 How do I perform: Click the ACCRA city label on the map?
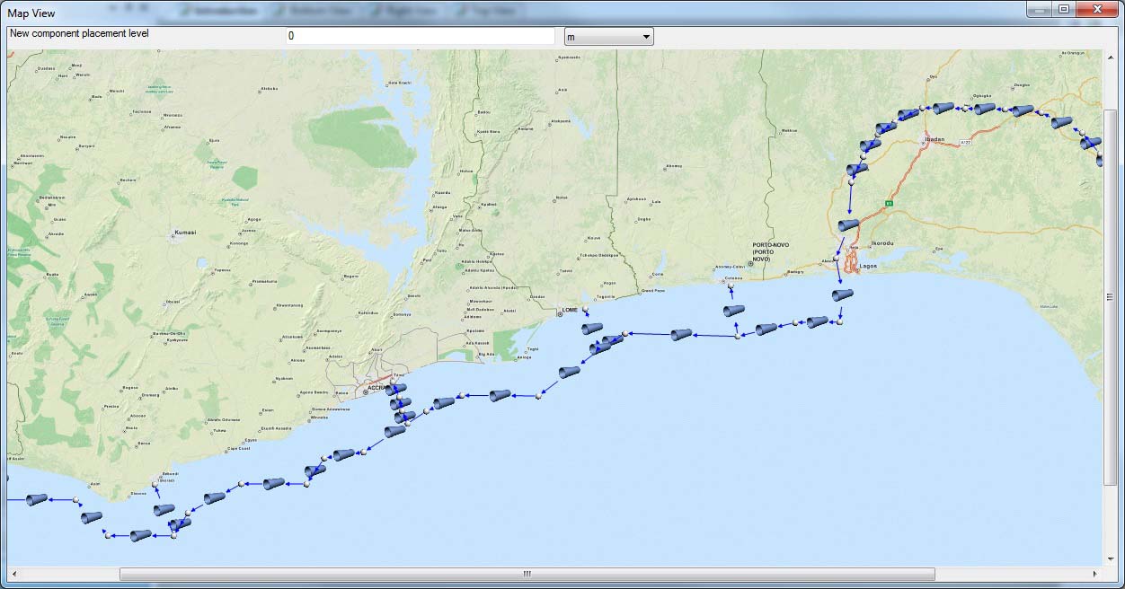(376, 388)
